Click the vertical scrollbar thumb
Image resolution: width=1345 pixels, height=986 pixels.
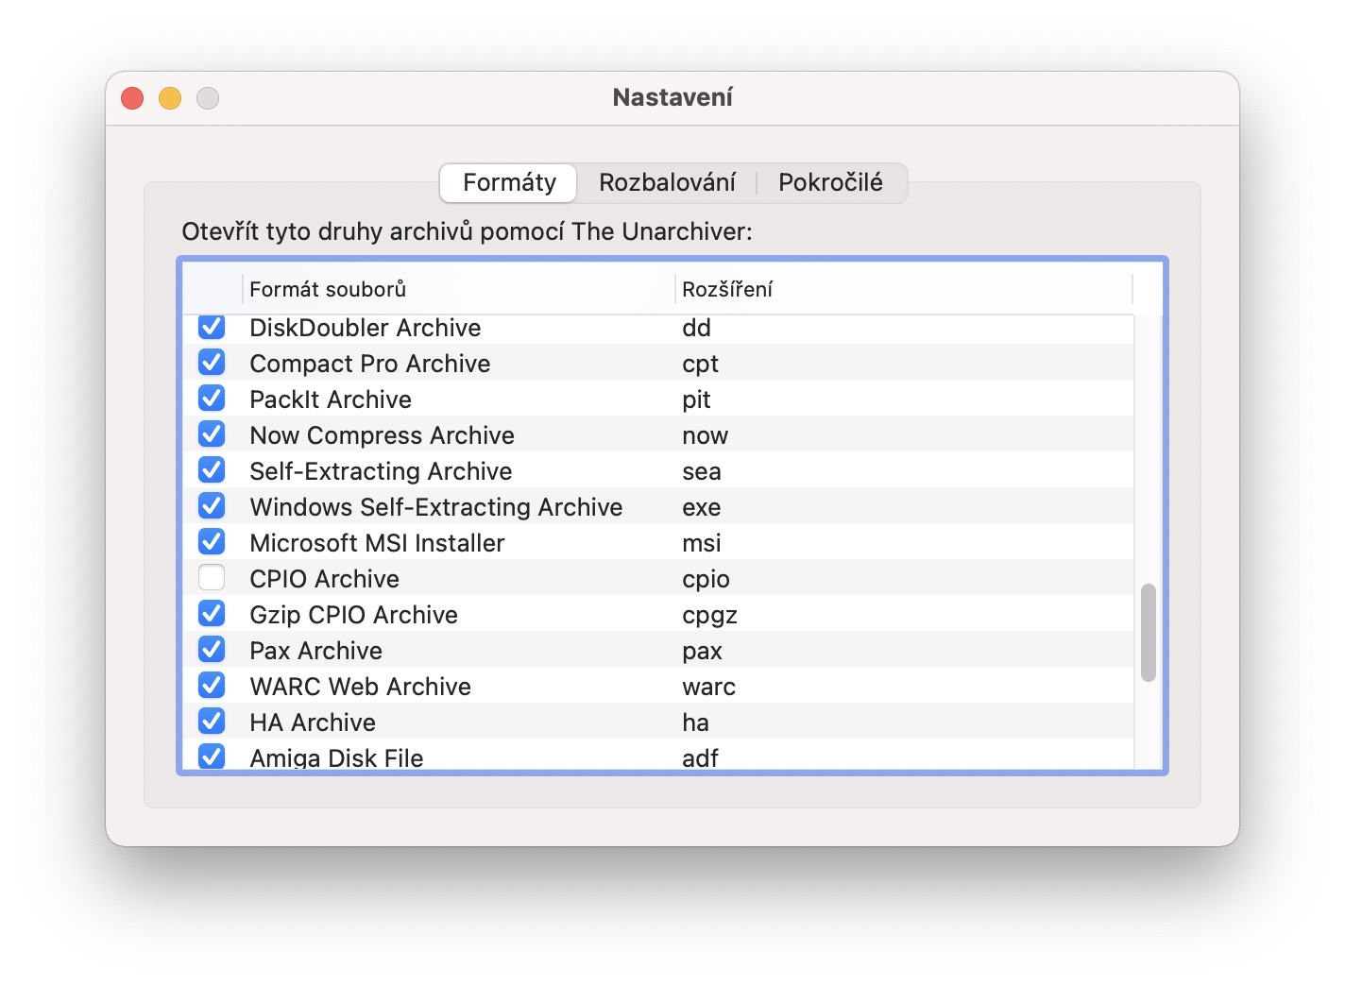(x=1148, y=633)
